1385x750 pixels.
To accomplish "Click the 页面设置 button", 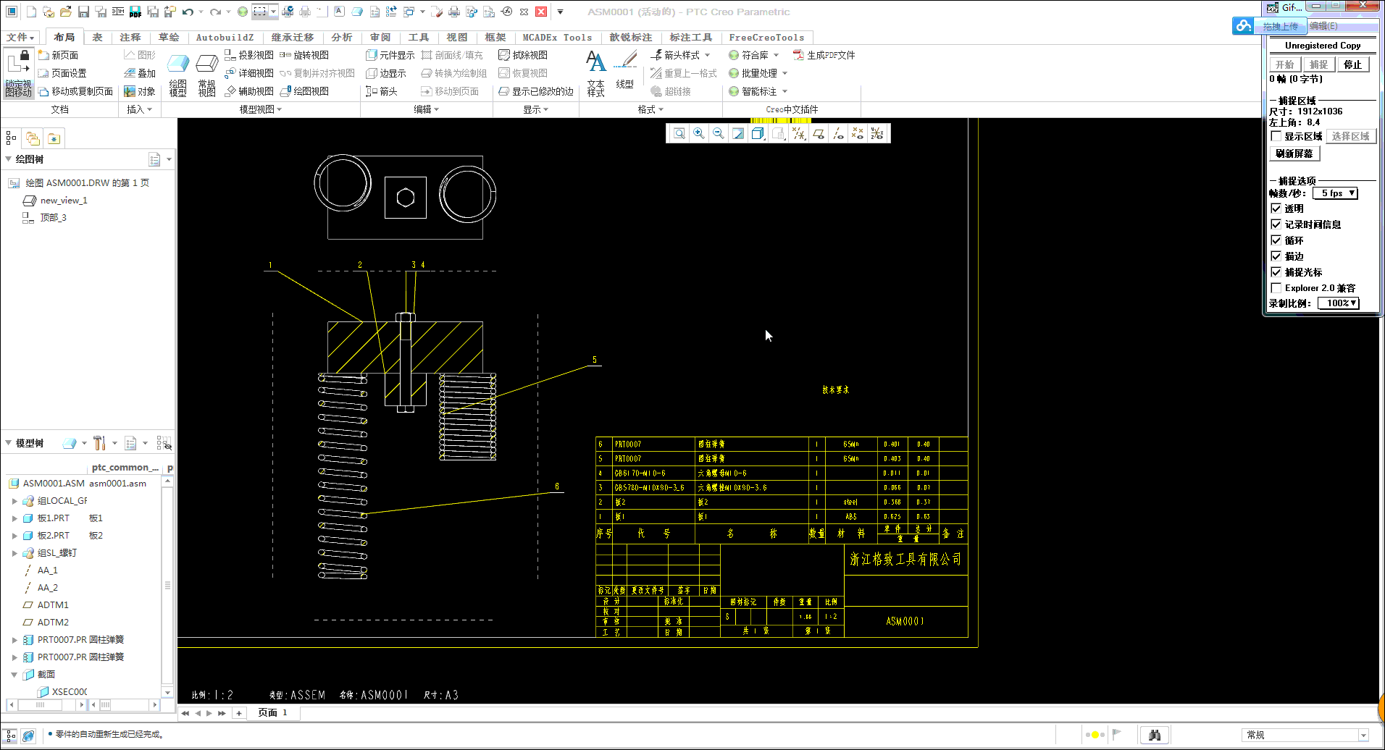I will click(62, 73).
